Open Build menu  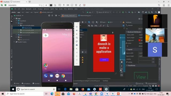(52, 9)
